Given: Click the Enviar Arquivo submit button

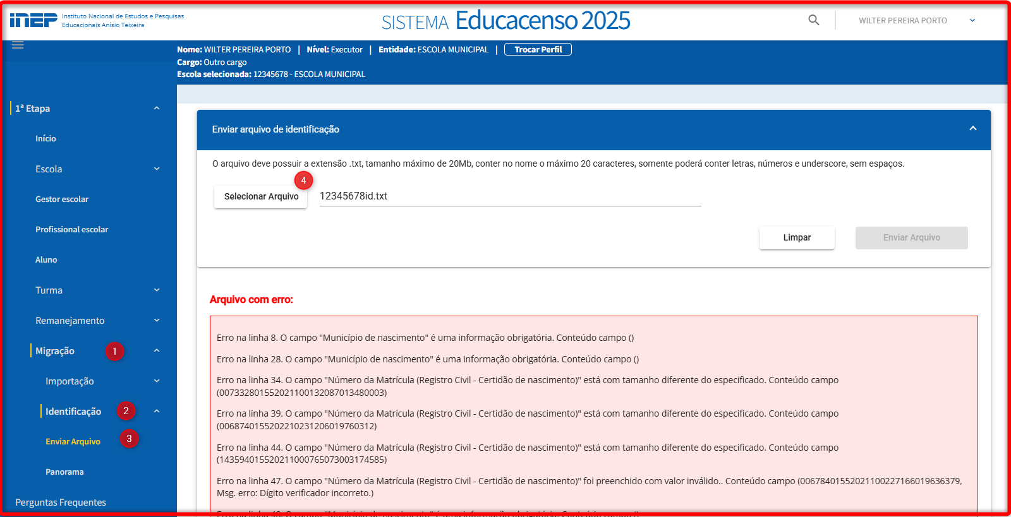Looking at the screenshot, I should click(x=911, y=237).
